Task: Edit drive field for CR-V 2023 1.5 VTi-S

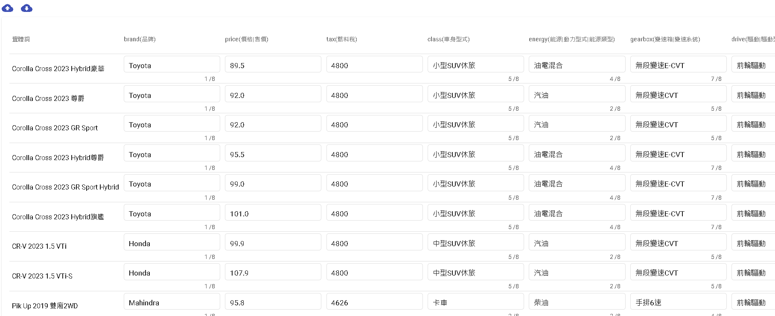Action: pyautogui.click(x=753, y=271)
